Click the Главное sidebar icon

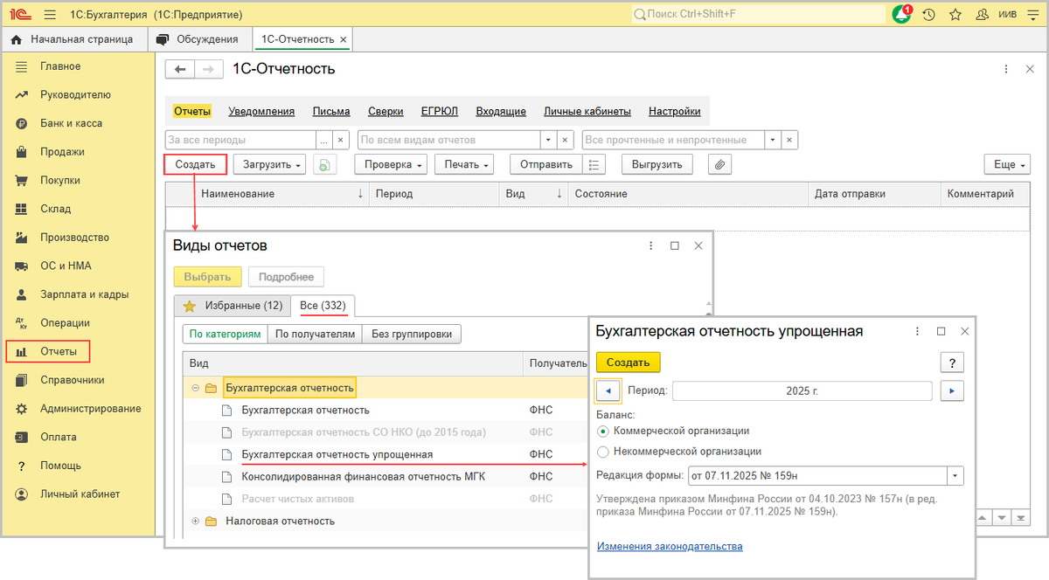(22, 66)
